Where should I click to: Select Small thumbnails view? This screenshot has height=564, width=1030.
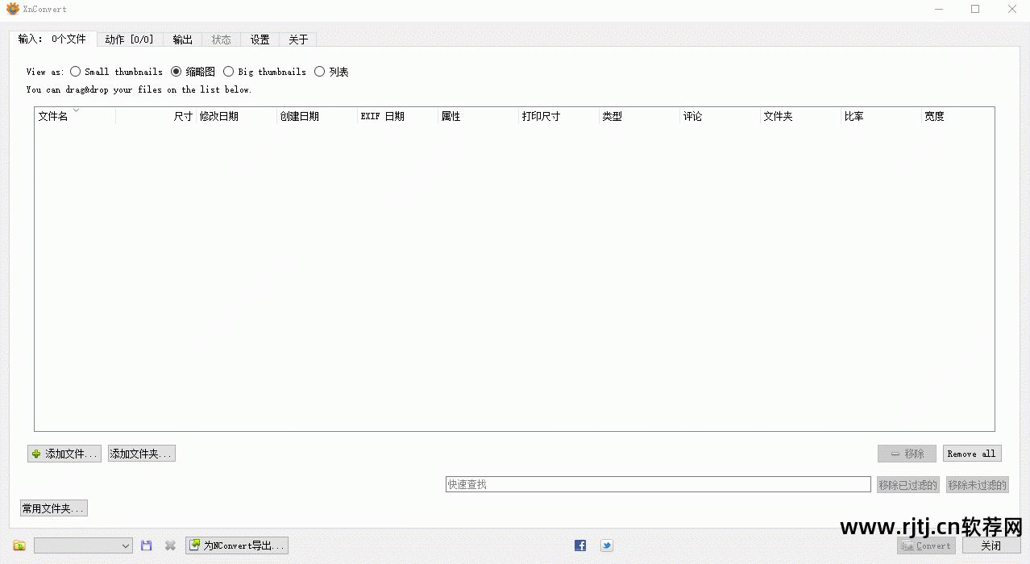pyautogui.click(x=116, y=72)
